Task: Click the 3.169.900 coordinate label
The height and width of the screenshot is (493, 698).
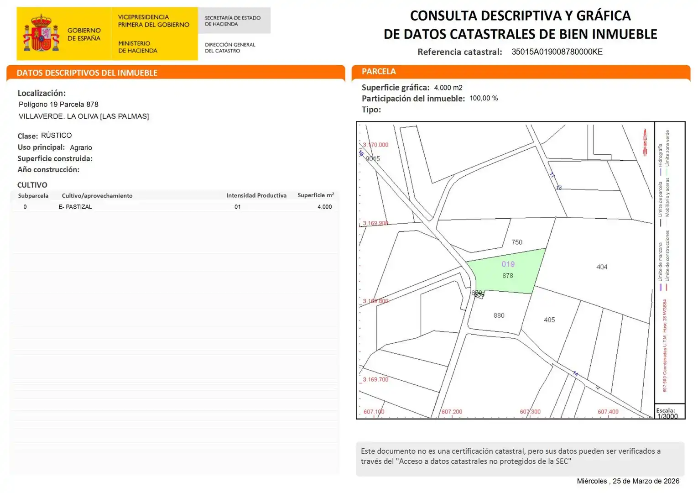Action: [x=375, y=223]
